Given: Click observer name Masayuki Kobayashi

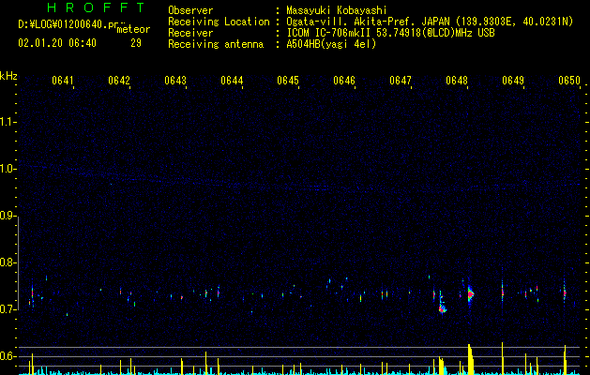Looking at the screenshot, I should coord(336,10).
